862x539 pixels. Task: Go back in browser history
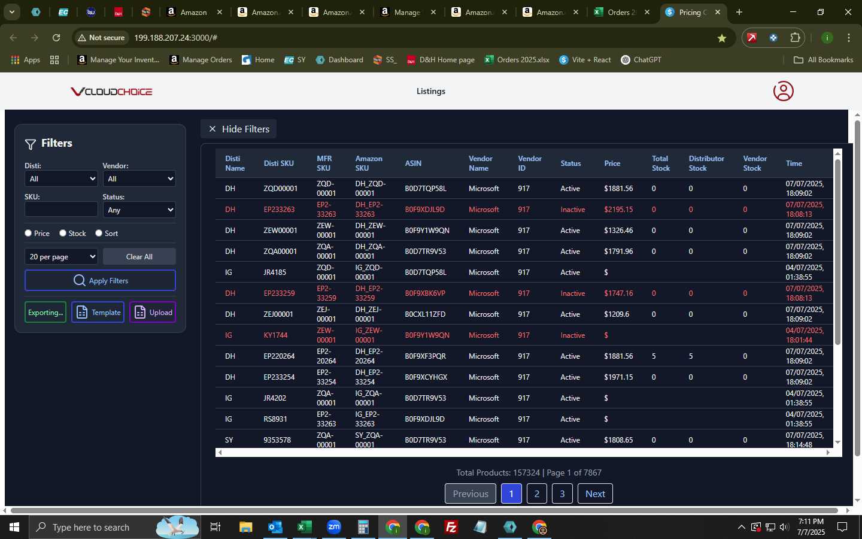[13, 38]
